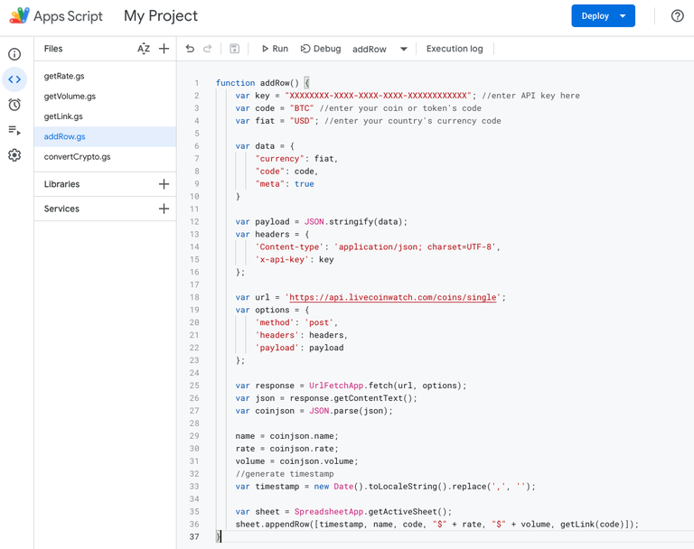Expand the Deploy button dropdown arrow
Screen dimensions: 694x549
(x=623, y=16)
